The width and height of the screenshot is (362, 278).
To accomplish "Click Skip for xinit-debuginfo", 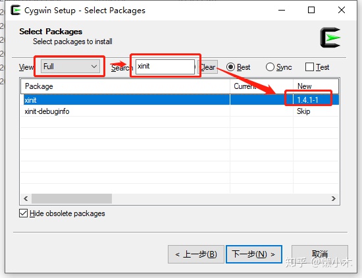I will click(x=303, y=111).
